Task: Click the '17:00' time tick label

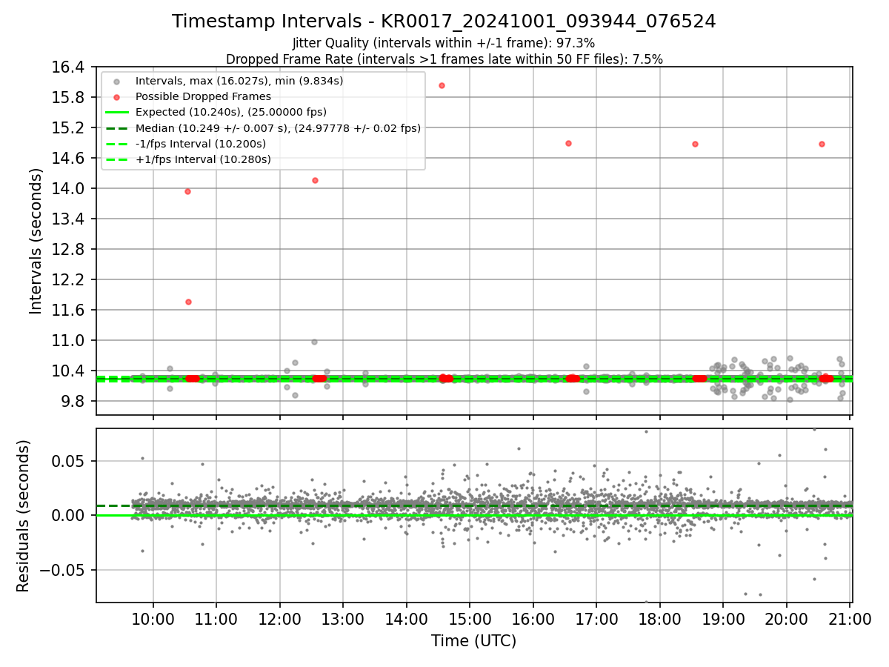Action: 596,618
